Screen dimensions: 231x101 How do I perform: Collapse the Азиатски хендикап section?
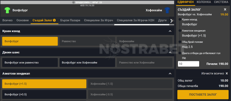click(x=170, y=74)
